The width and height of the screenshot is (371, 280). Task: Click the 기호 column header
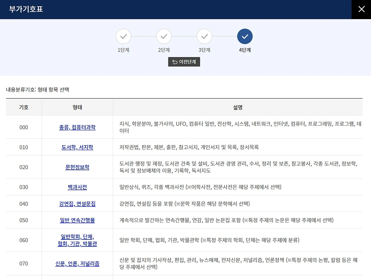(23, 107)
